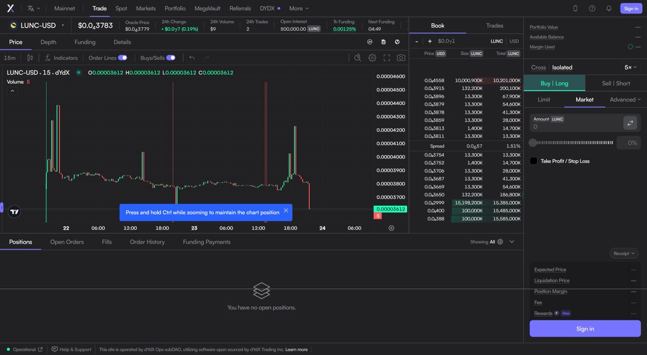Open the chart time axis settings icon
This screenshot has height=355, width=647.
391,228
